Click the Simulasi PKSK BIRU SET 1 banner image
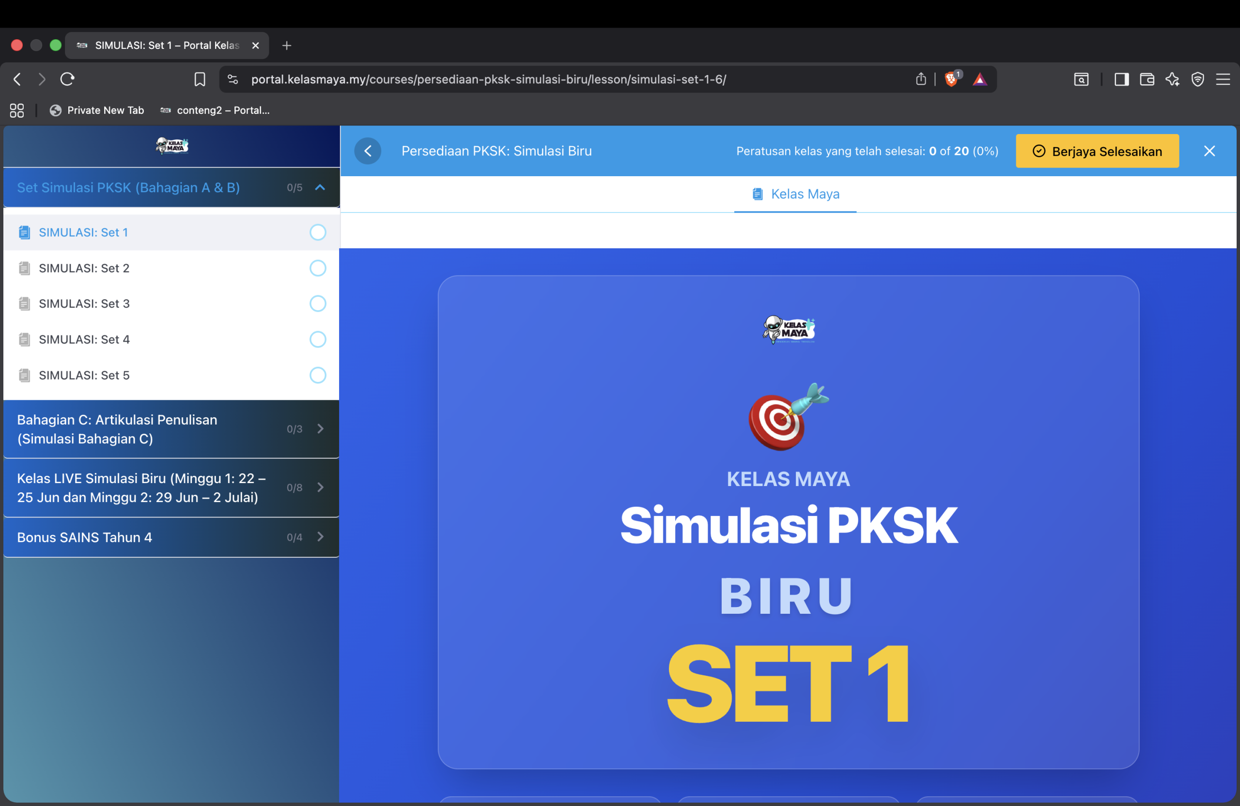The height and width of the screenshot is (806, 1240). (x=788, y=522)
